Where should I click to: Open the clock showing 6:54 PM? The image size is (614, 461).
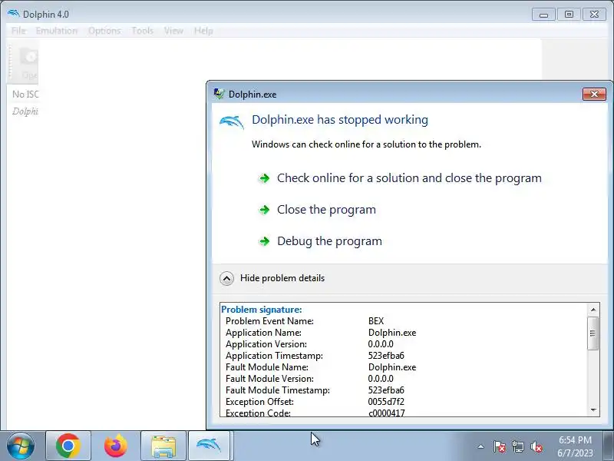tap(575, 446)
